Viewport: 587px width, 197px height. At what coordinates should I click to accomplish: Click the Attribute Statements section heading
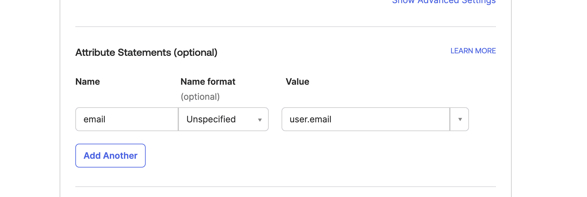146,52
